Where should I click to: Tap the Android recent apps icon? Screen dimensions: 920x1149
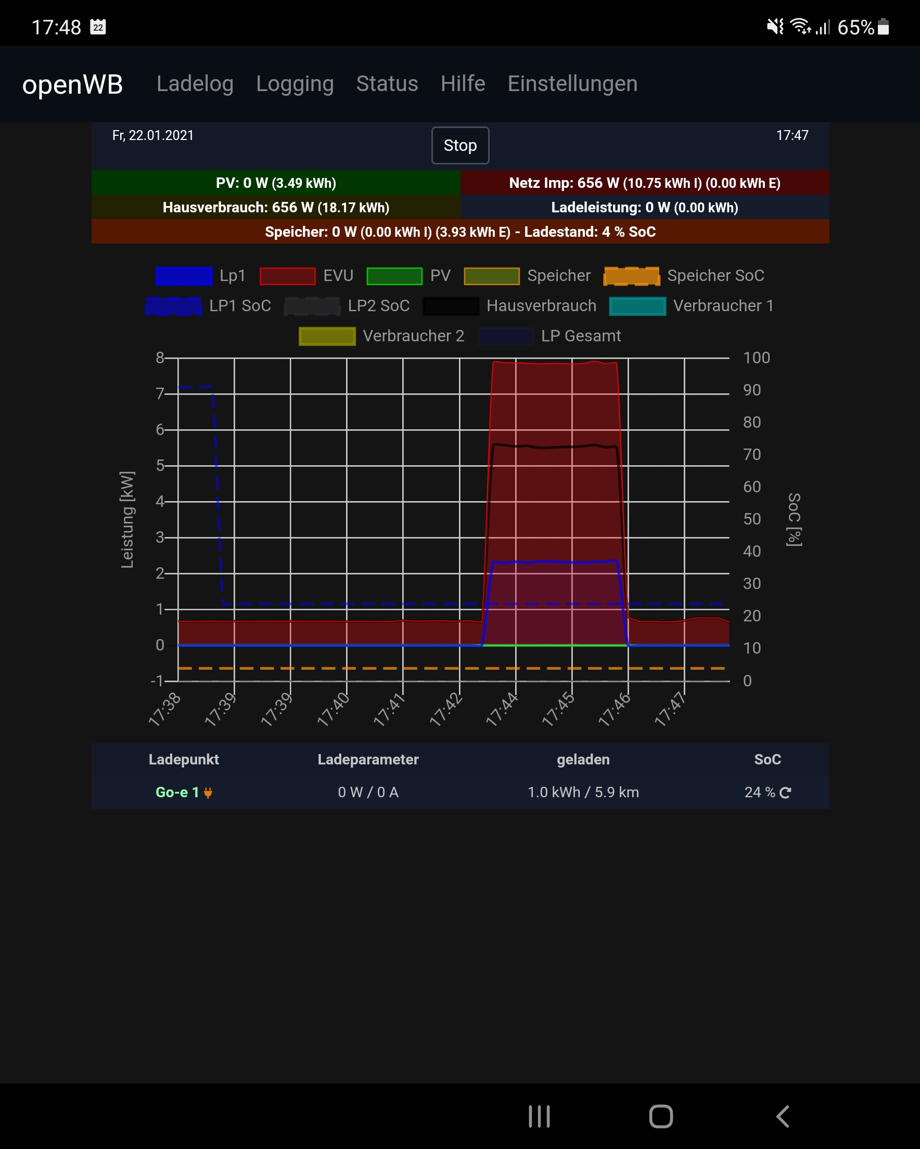539,1116
